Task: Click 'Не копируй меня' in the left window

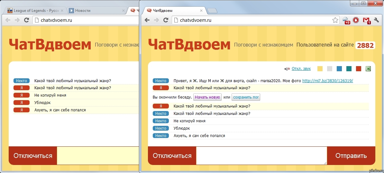Action: pyautogui.click(x=50, y=95)
